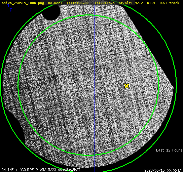Screen dimensions: 183x172
Task: Open the Last 12 Hours link
Action: coord(169,150)
